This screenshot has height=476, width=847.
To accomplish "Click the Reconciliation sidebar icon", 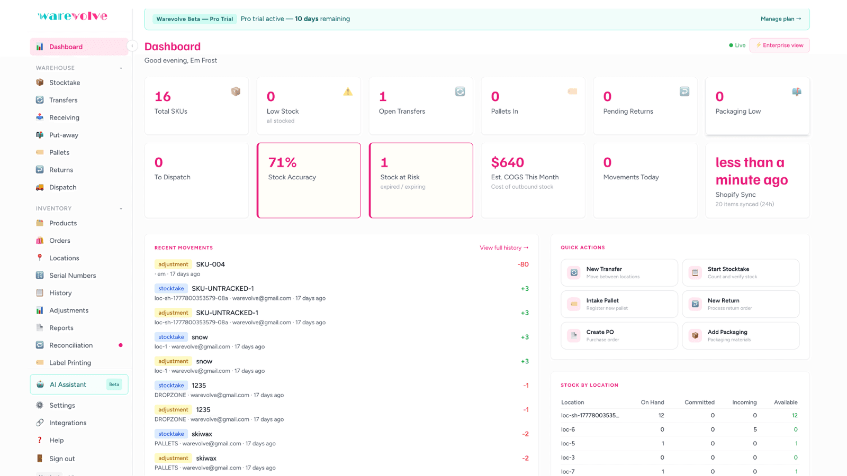I will coord(40,345).
